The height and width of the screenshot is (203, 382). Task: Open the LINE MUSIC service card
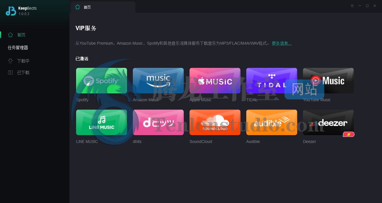(x=102, y=122)
